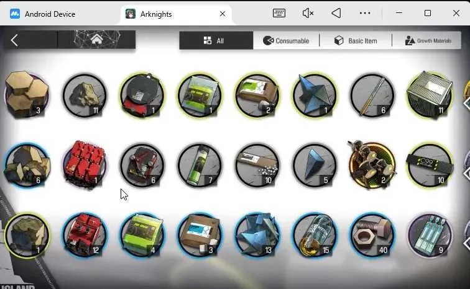
Task: Select the blue crystal cluster with count 13
Action: (257, 235)
